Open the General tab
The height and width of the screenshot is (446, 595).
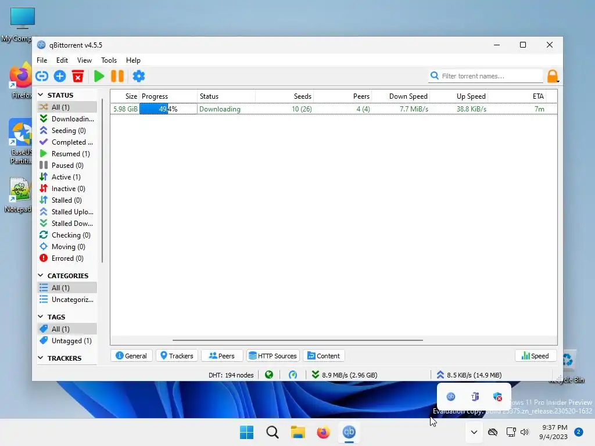click(x=131, y=356)
